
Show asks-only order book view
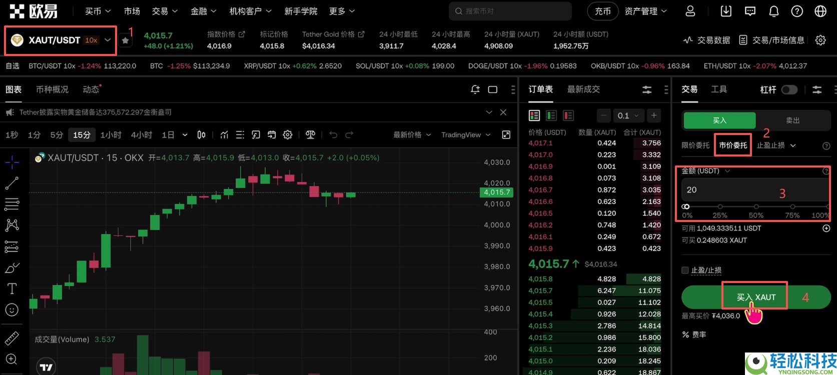568,115
